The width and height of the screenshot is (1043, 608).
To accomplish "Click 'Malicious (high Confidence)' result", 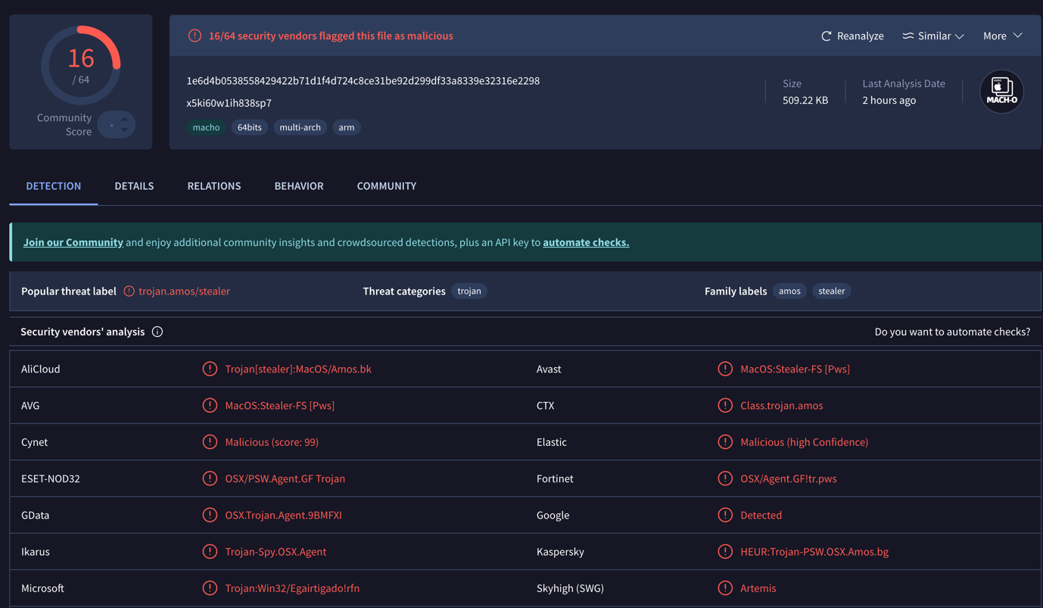I will (x=805, y=441).
